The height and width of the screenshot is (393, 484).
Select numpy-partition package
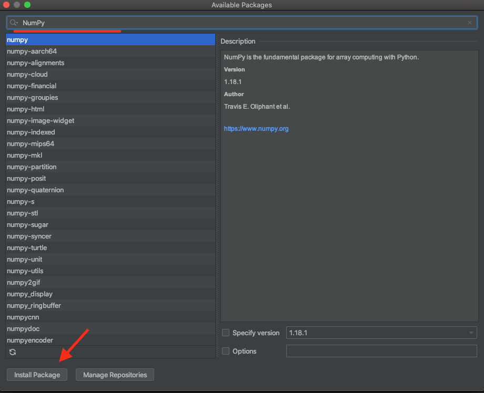click(x=110, y=167)
